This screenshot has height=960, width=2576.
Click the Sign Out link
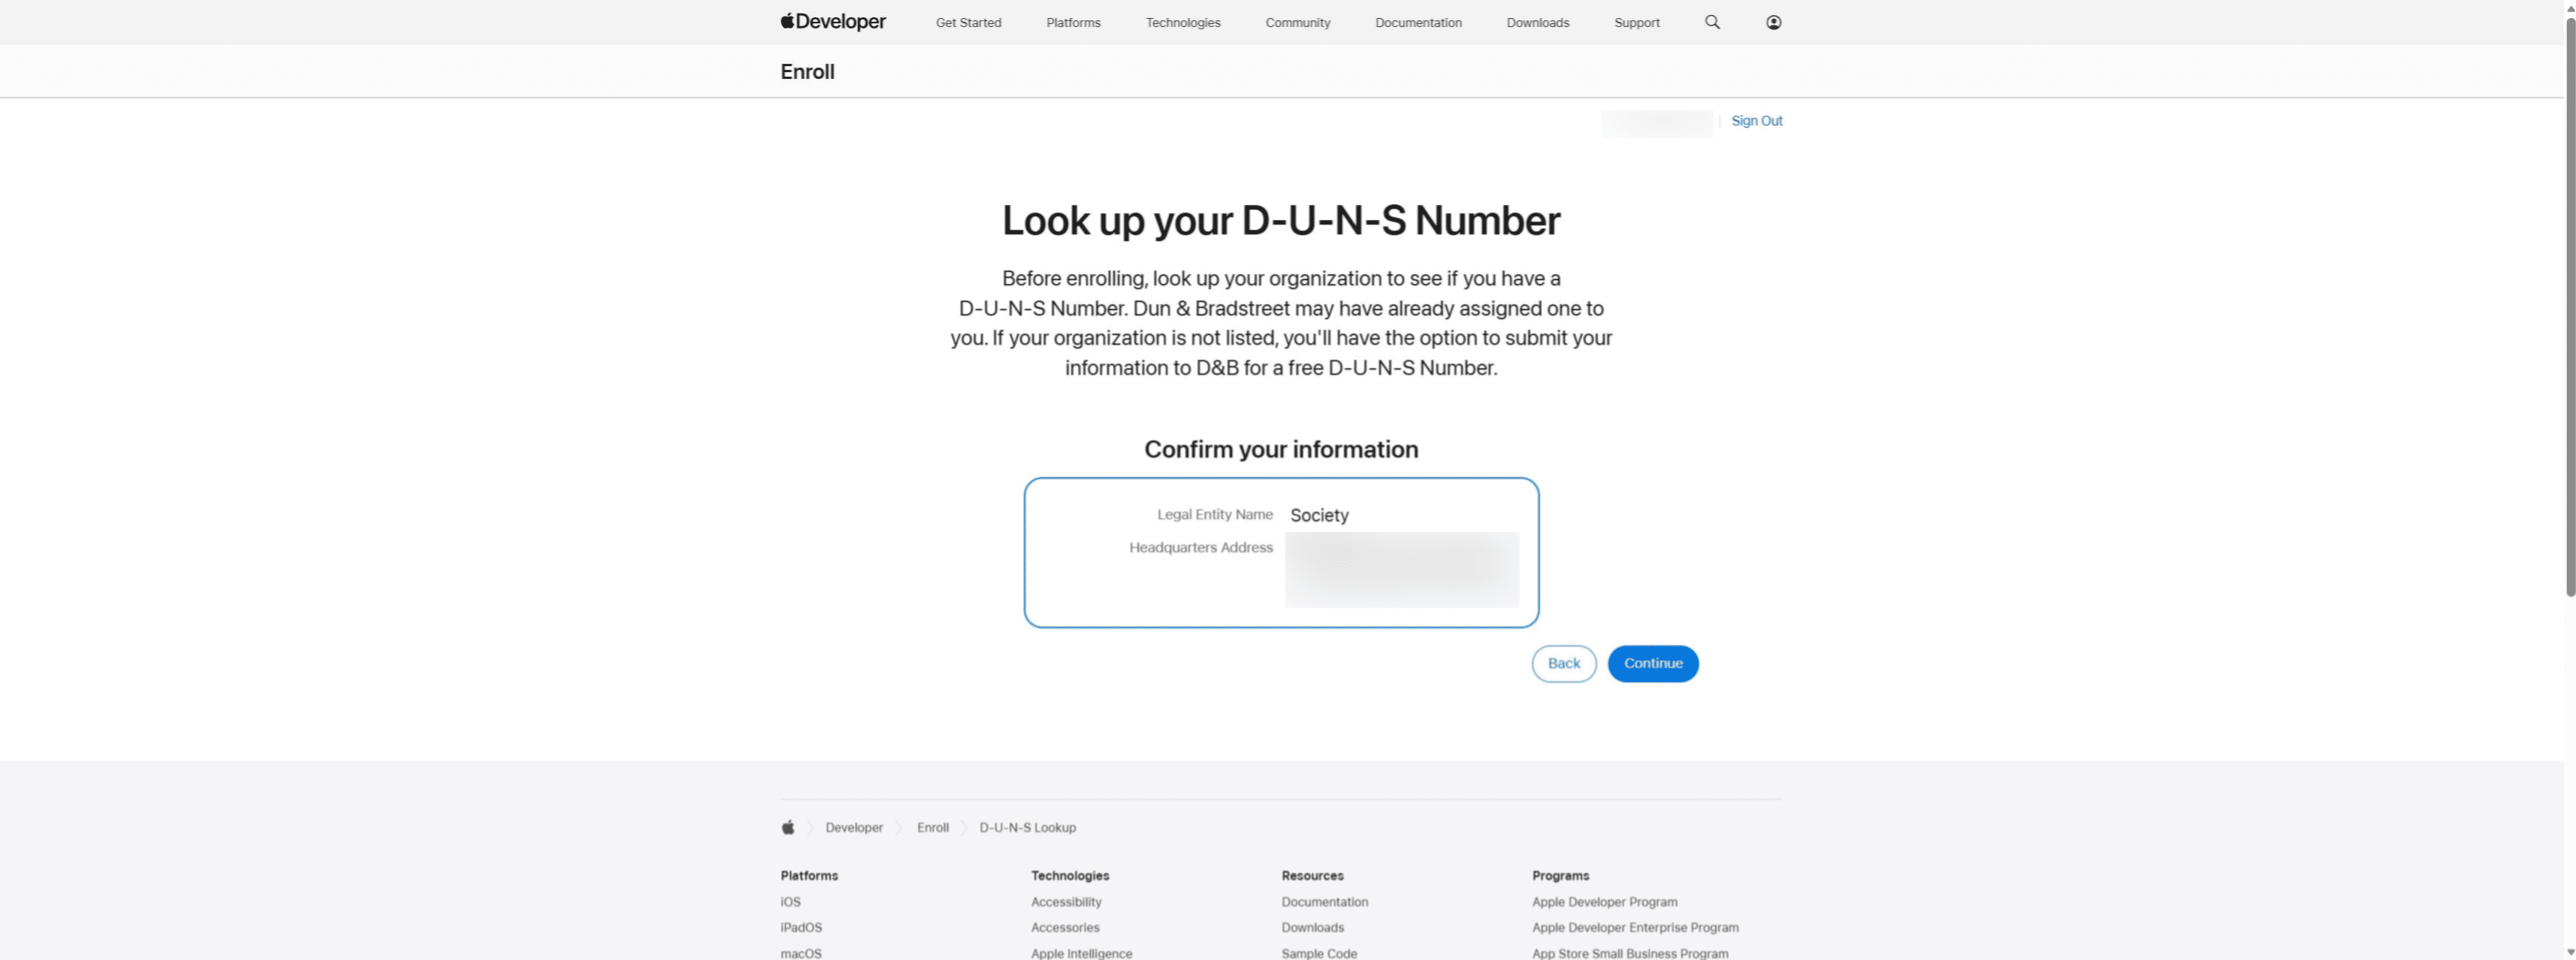coord(1756,120)
